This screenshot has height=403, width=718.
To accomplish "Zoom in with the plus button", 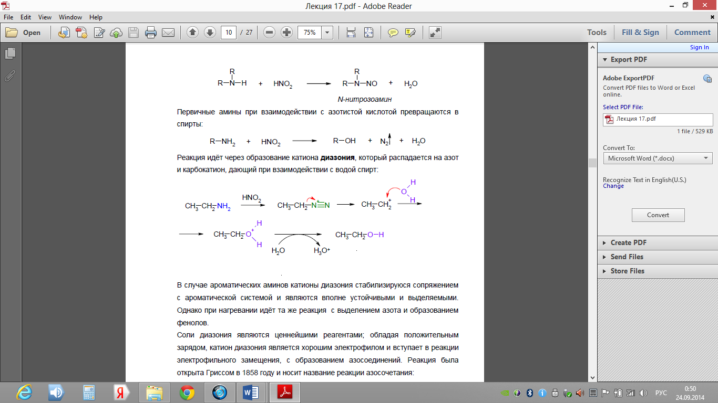I will coord(287,33).
